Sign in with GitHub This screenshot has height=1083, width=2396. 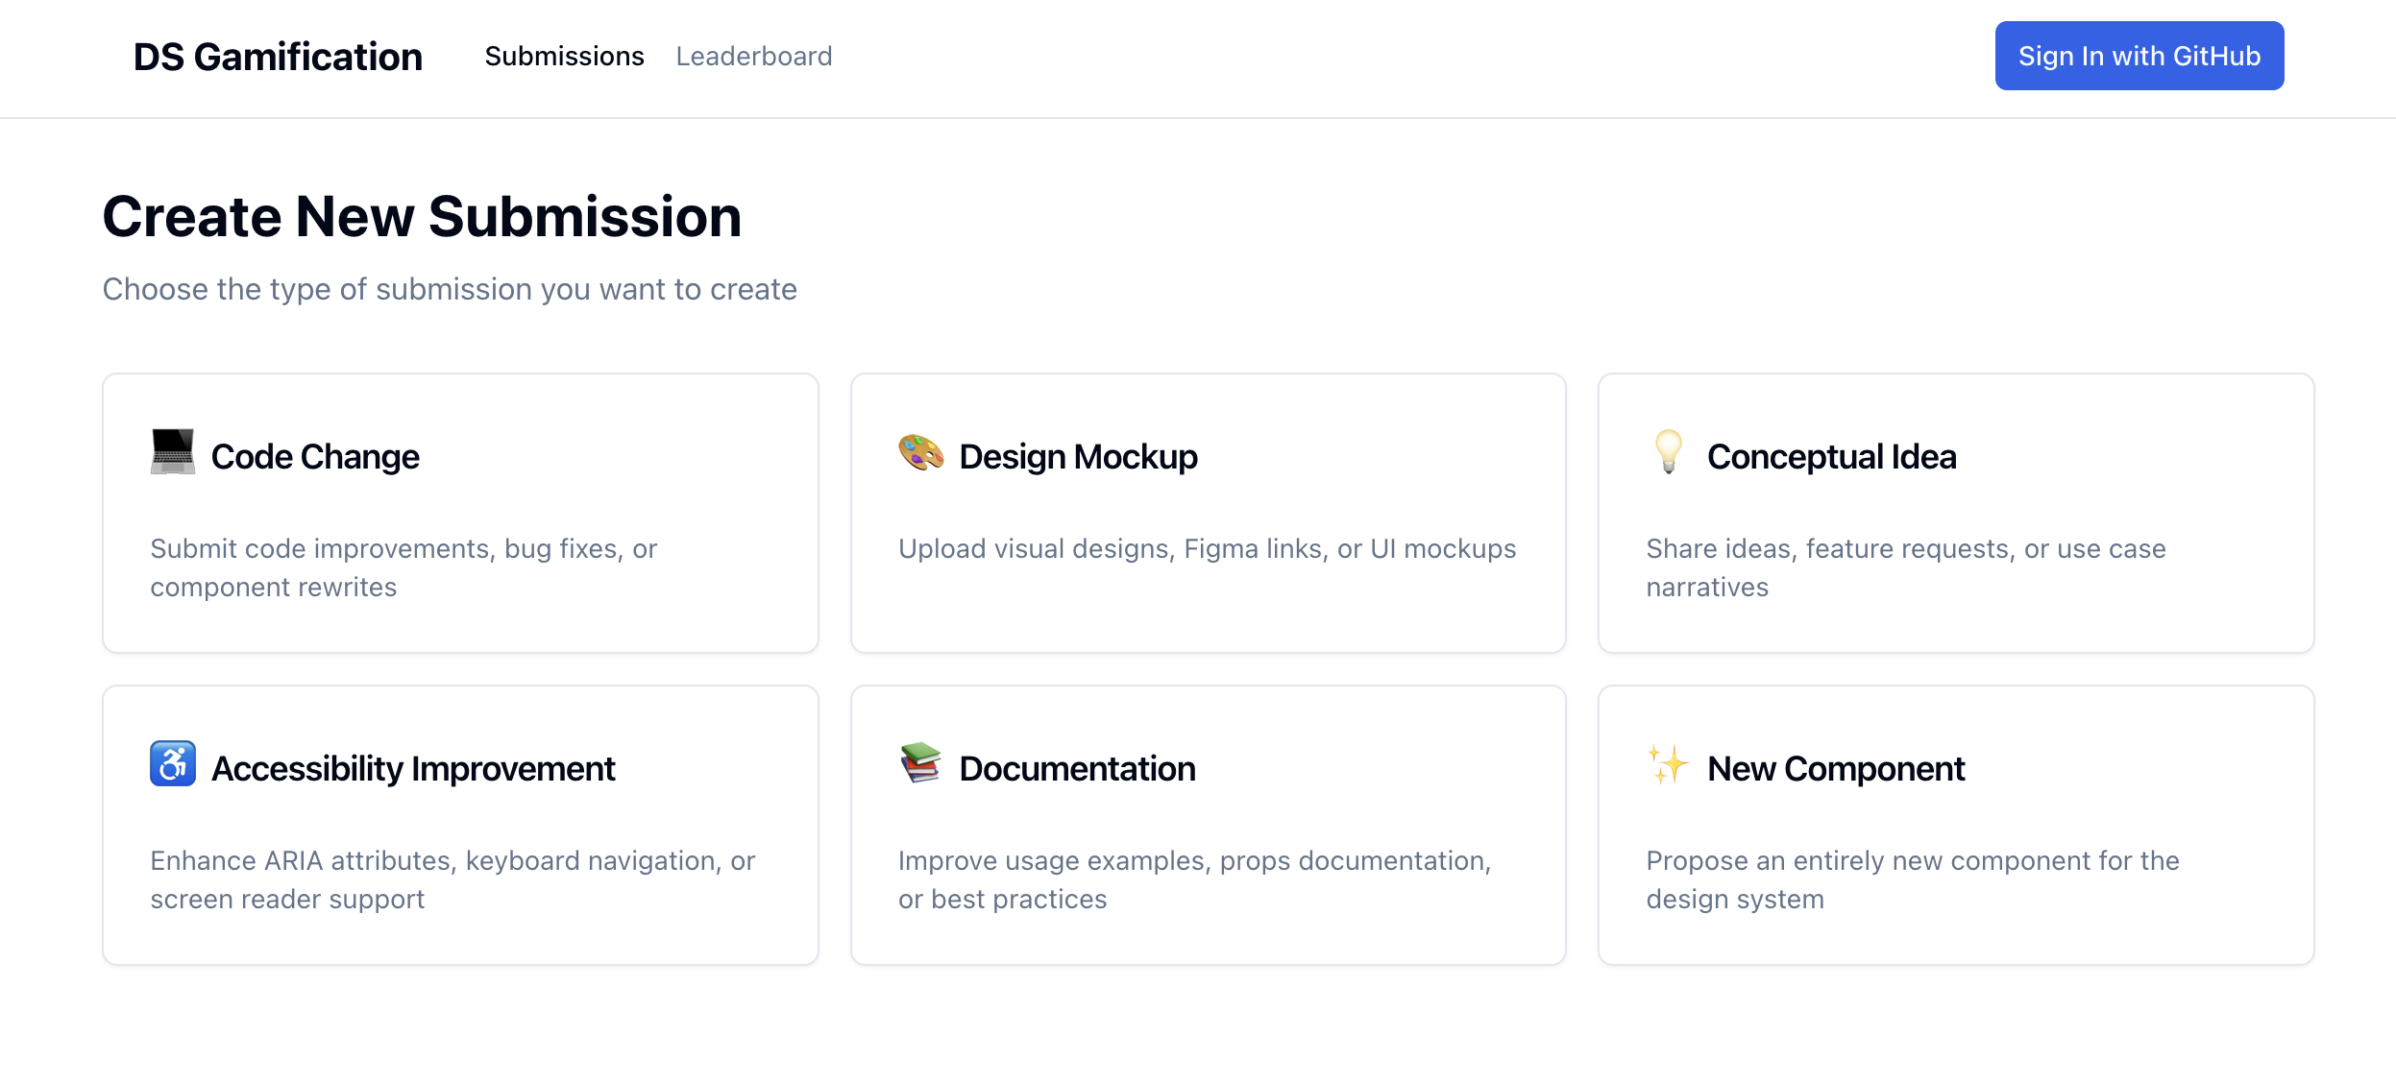pos(2139,56)
